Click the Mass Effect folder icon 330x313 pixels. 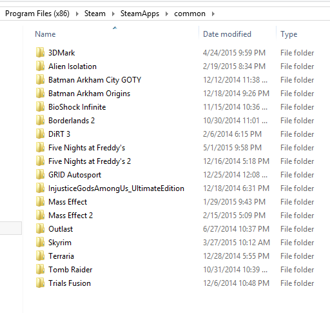click(40, 201)
